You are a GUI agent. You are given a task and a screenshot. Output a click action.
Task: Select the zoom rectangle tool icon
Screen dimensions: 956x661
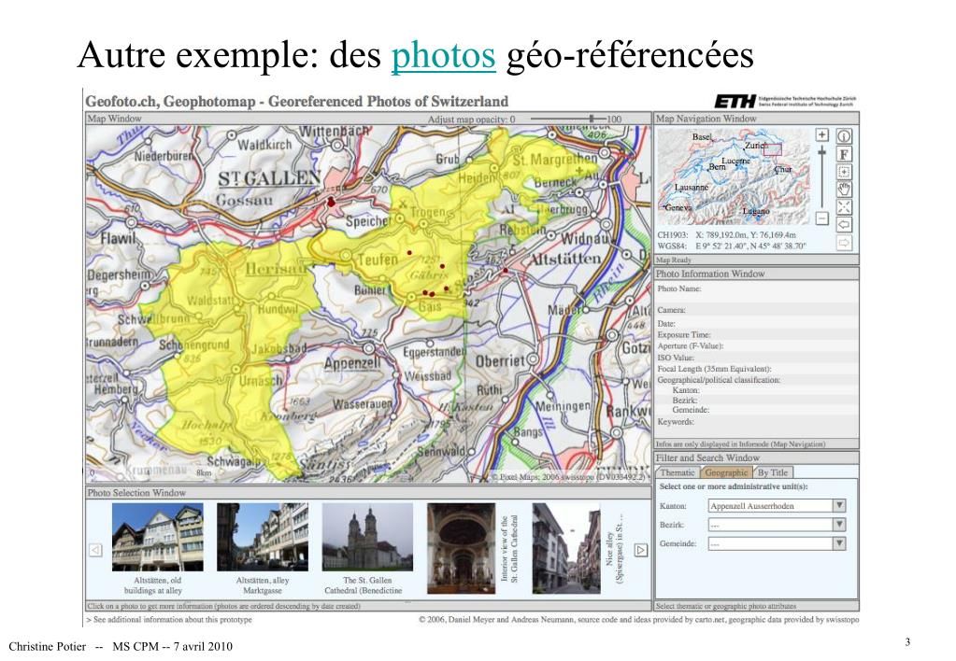[844, 172]
